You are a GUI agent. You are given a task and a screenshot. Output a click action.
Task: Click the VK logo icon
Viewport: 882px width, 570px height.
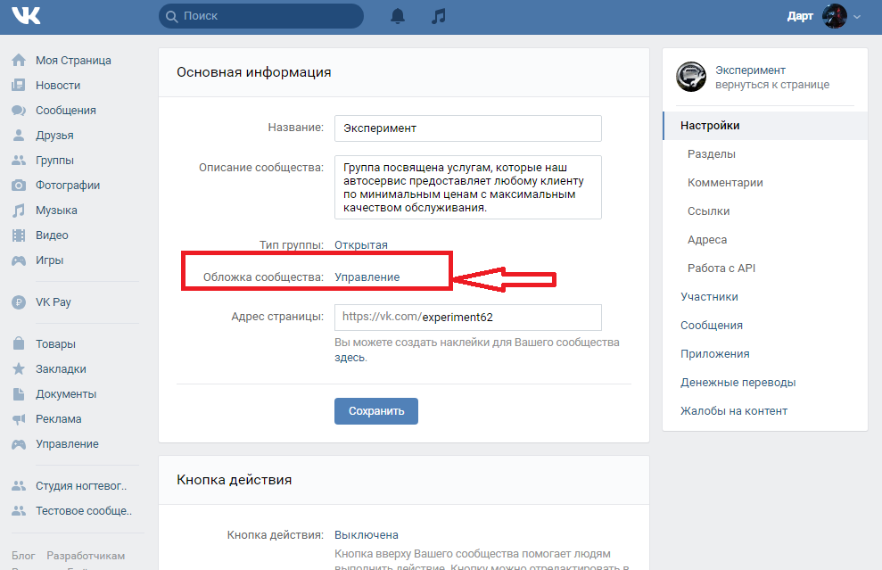pyautogui.click(x=26, y=16)
